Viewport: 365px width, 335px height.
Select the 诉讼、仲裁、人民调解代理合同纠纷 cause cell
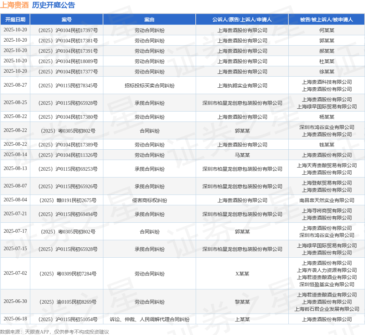point(149,319)
